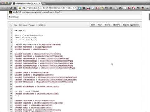
Task: Click the secure site icon in address bar
Action: [20, 8]
